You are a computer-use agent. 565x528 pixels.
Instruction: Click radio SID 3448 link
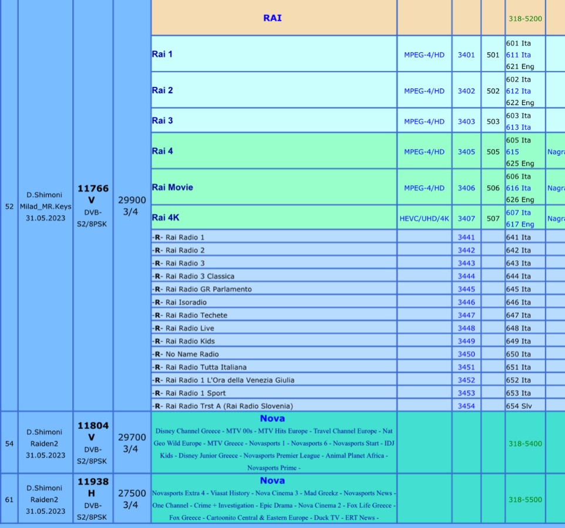tap(466, 328)
